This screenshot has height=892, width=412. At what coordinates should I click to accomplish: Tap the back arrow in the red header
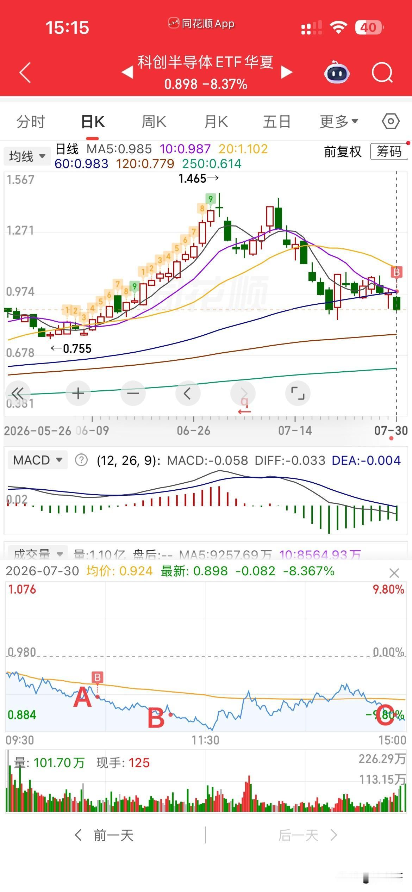25,73
